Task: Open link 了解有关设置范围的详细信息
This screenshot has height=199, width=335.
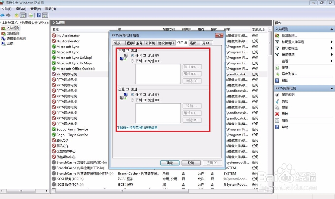Action: click(x=137, y=128)
